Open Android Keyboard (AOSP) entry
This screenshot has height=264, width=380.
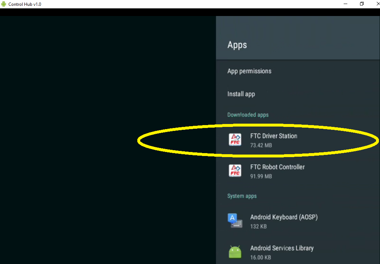coord(298,221)
